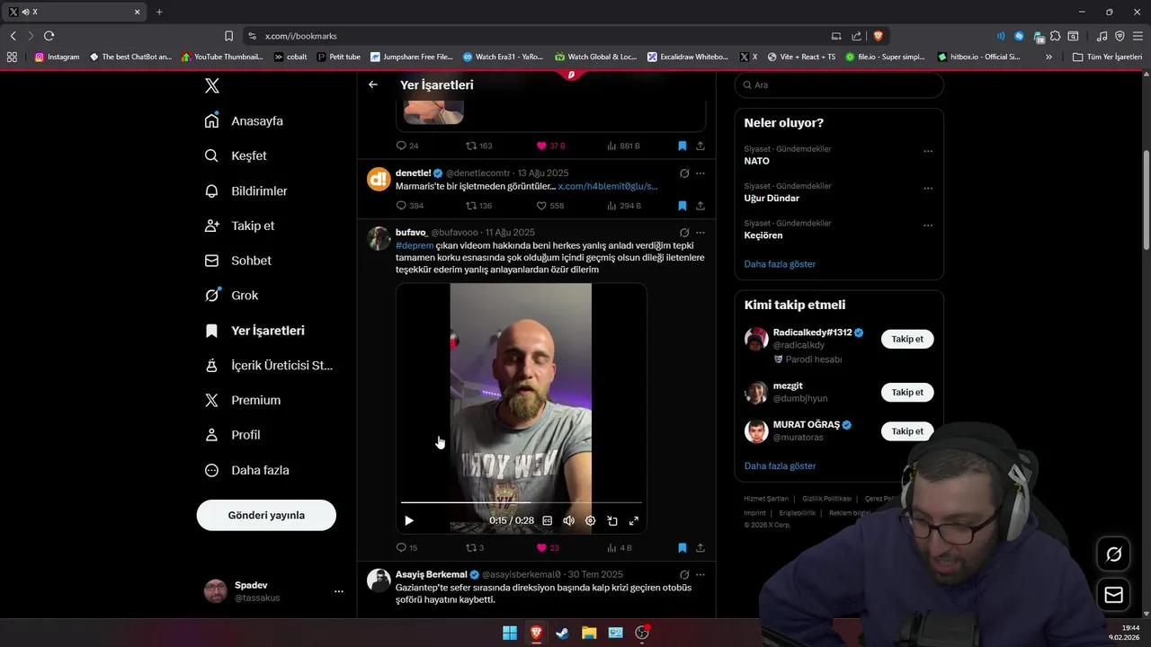This screenshot has width=1151, height=647.
Task: Open Bildirimler notifications
Action: pyautogui.click(x=245, y=191)
